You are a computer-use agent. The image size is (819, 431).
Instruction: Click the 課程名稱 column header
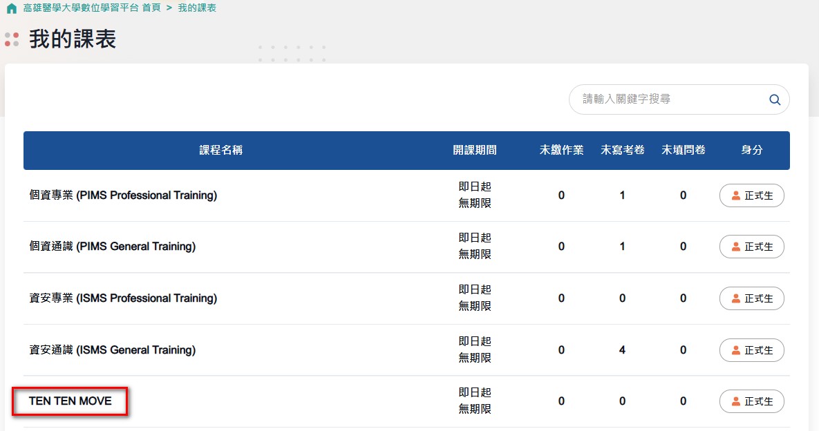click(x=221, y=151)
